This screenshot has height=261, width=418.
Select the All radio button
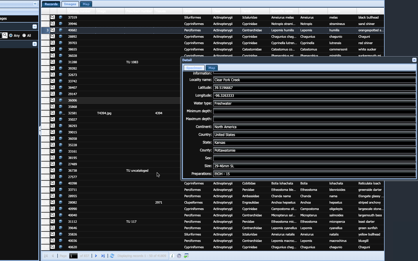pyautogui.click(x=24, y=35)
